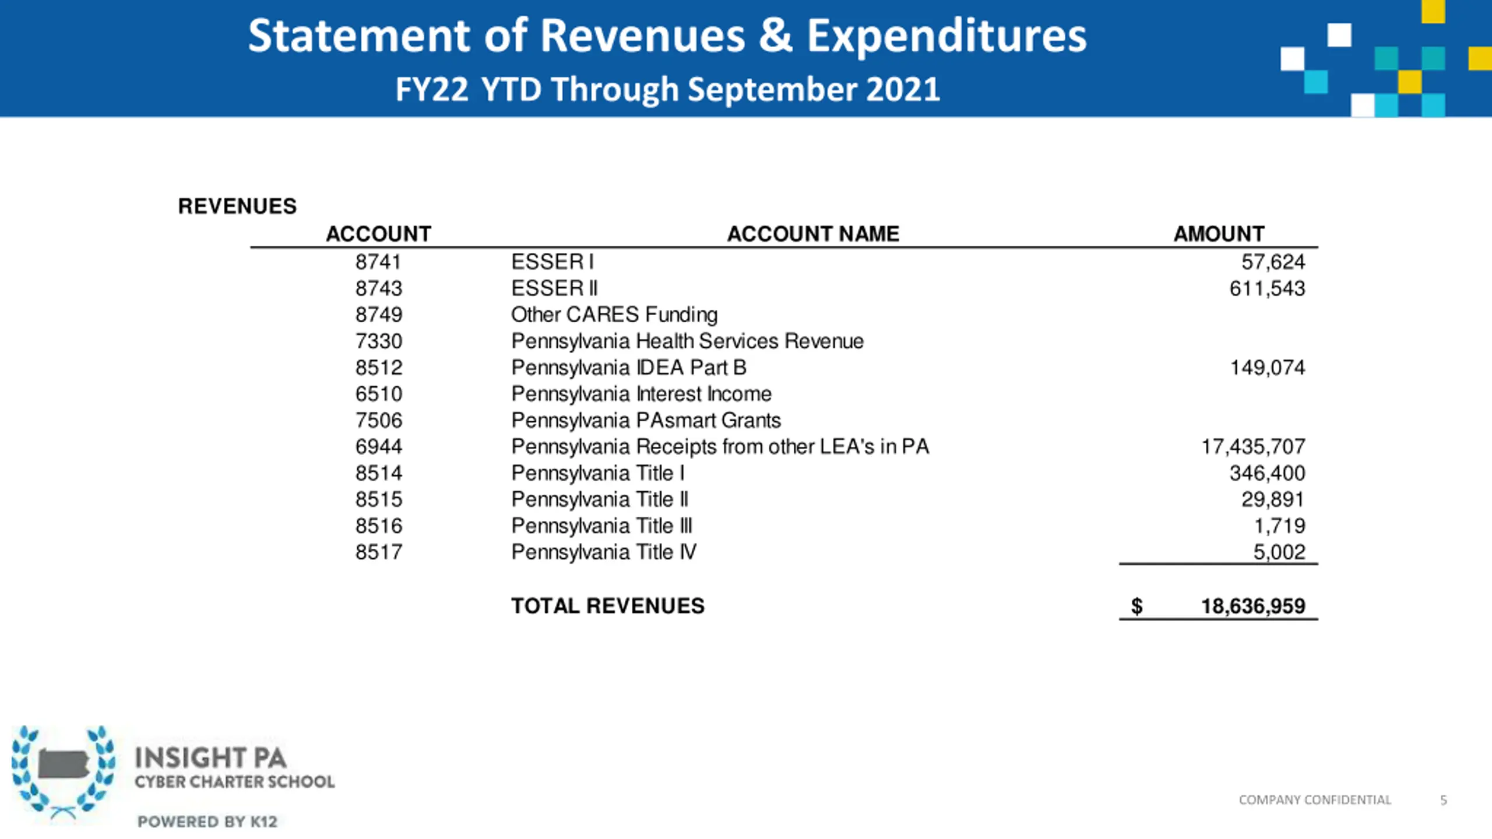Click 'Pennsylvania Title IV' row name
Screen dimensions: 1492x839
[604, 552]
